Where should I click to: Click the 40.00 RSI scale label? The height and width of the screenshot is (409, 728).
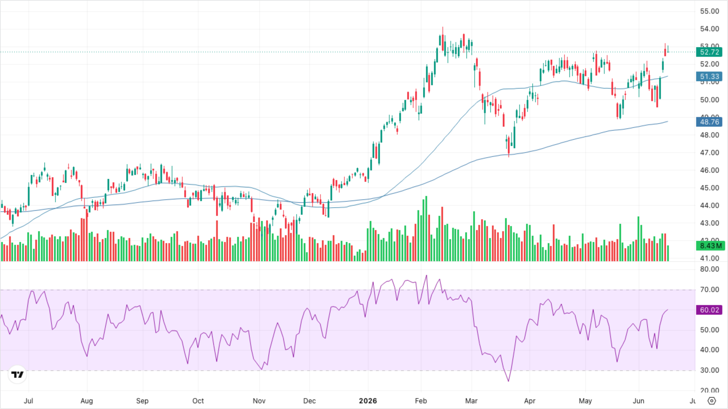(x=709, y=350)
